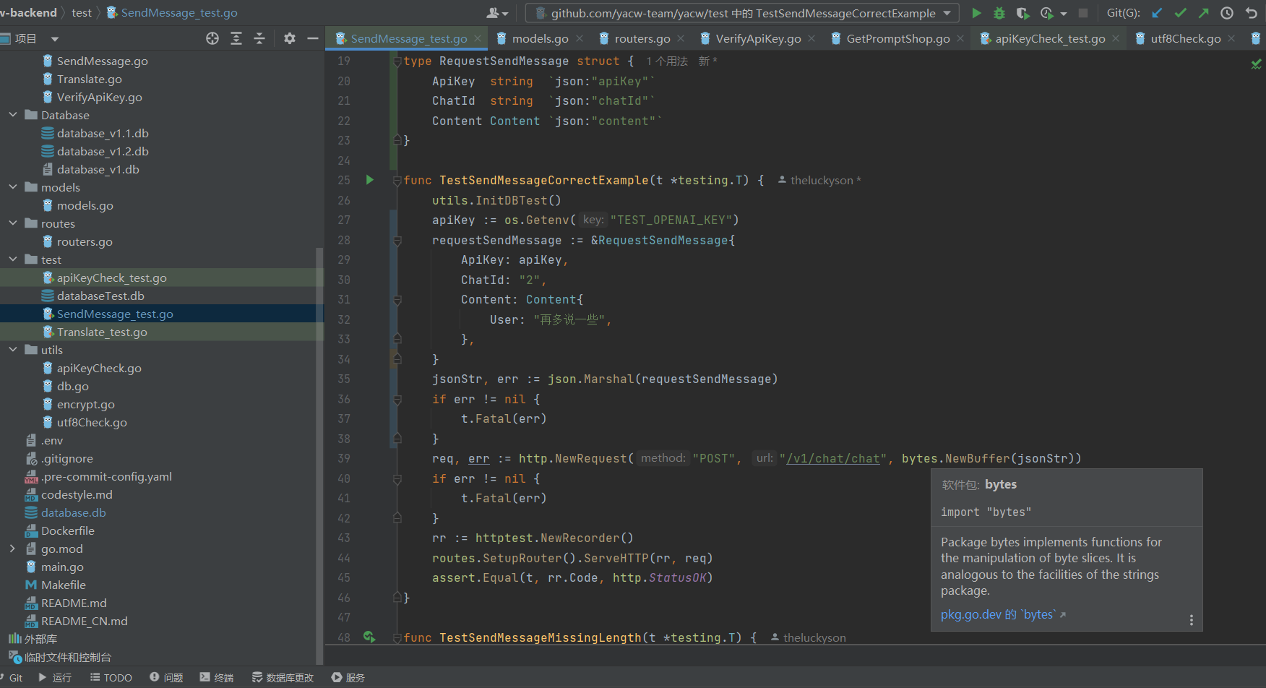Switch to the apiKeyCheck_test.go tab
This screenshot has height=688, width=1266.
click(x=1049, y=38)
